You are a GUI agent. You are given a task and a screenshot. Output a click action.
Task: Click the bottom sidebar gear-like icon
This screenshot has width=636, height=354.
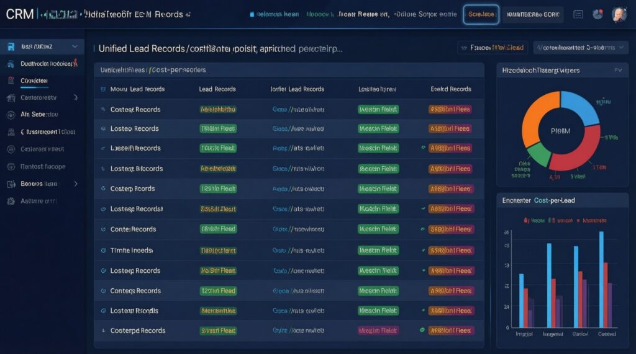(x=11, y=201)
